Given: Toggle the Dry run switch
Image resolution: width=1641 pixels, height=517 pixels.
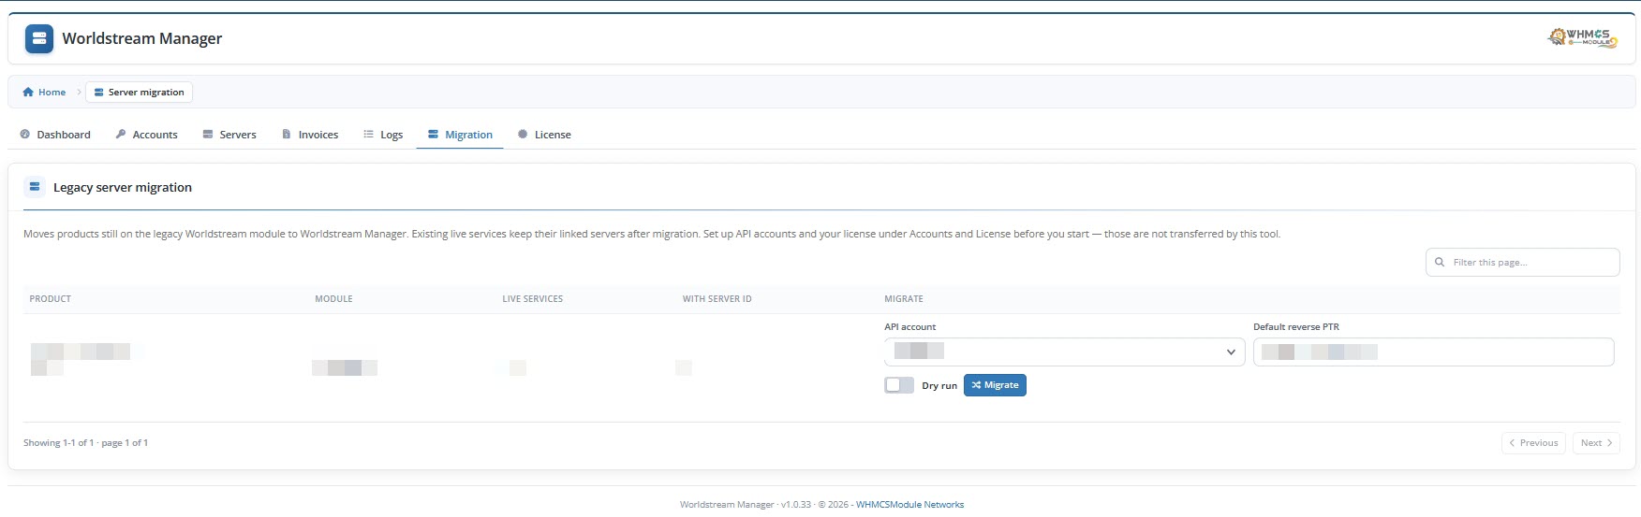Looking at the screenshot, I should pyautogui.click(x=899, y=385).
